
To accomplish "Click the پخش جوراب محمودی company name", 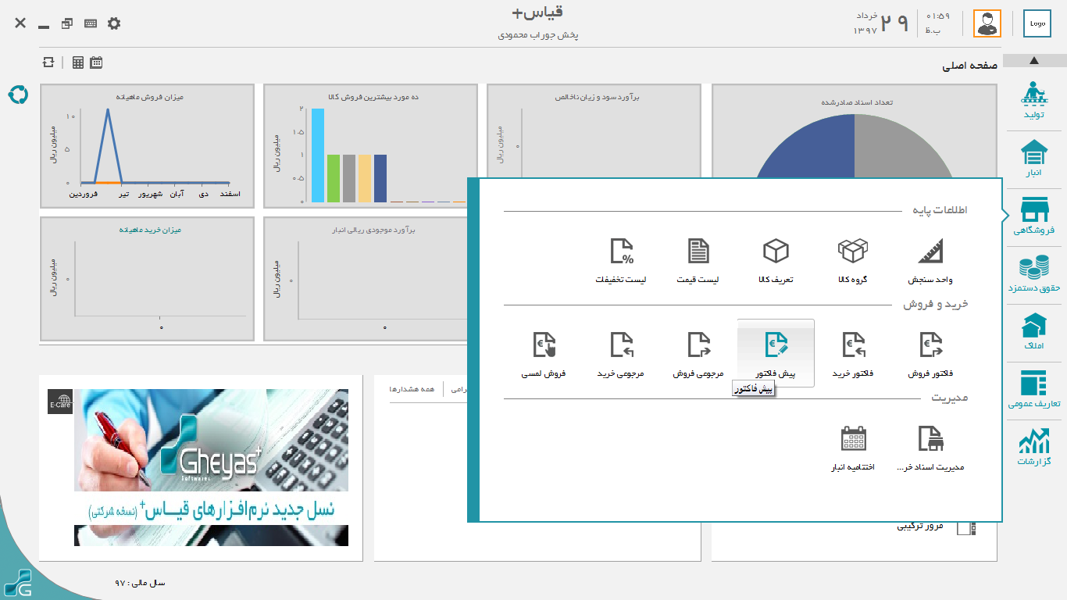I will (x=538, y=35).
